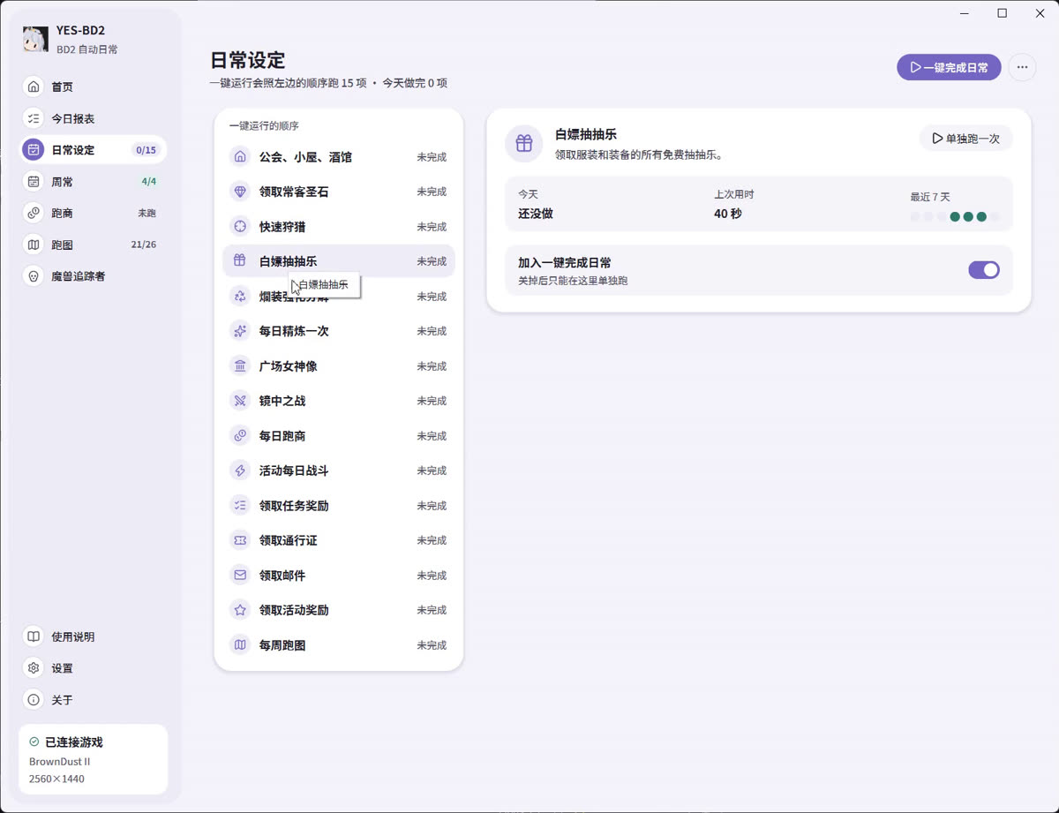Select the 每日精炼一次 sparkle icon
This screenshot has height=813, width=1059.
click(x=239, y=331)
